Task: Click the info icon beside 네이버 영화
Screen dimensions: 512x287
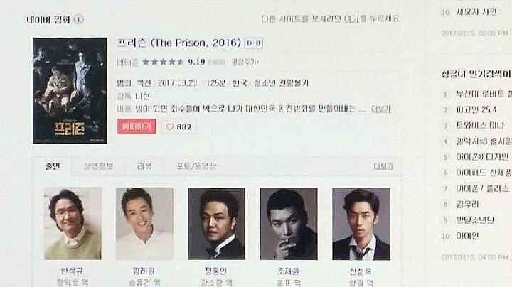Action: [x=78, y=19]
